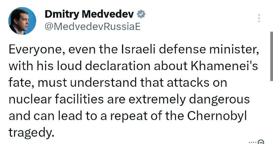This screenshot has height=144, width=273.
Task: Click the vertical scrollbar thumb
Action: (272, 56)
